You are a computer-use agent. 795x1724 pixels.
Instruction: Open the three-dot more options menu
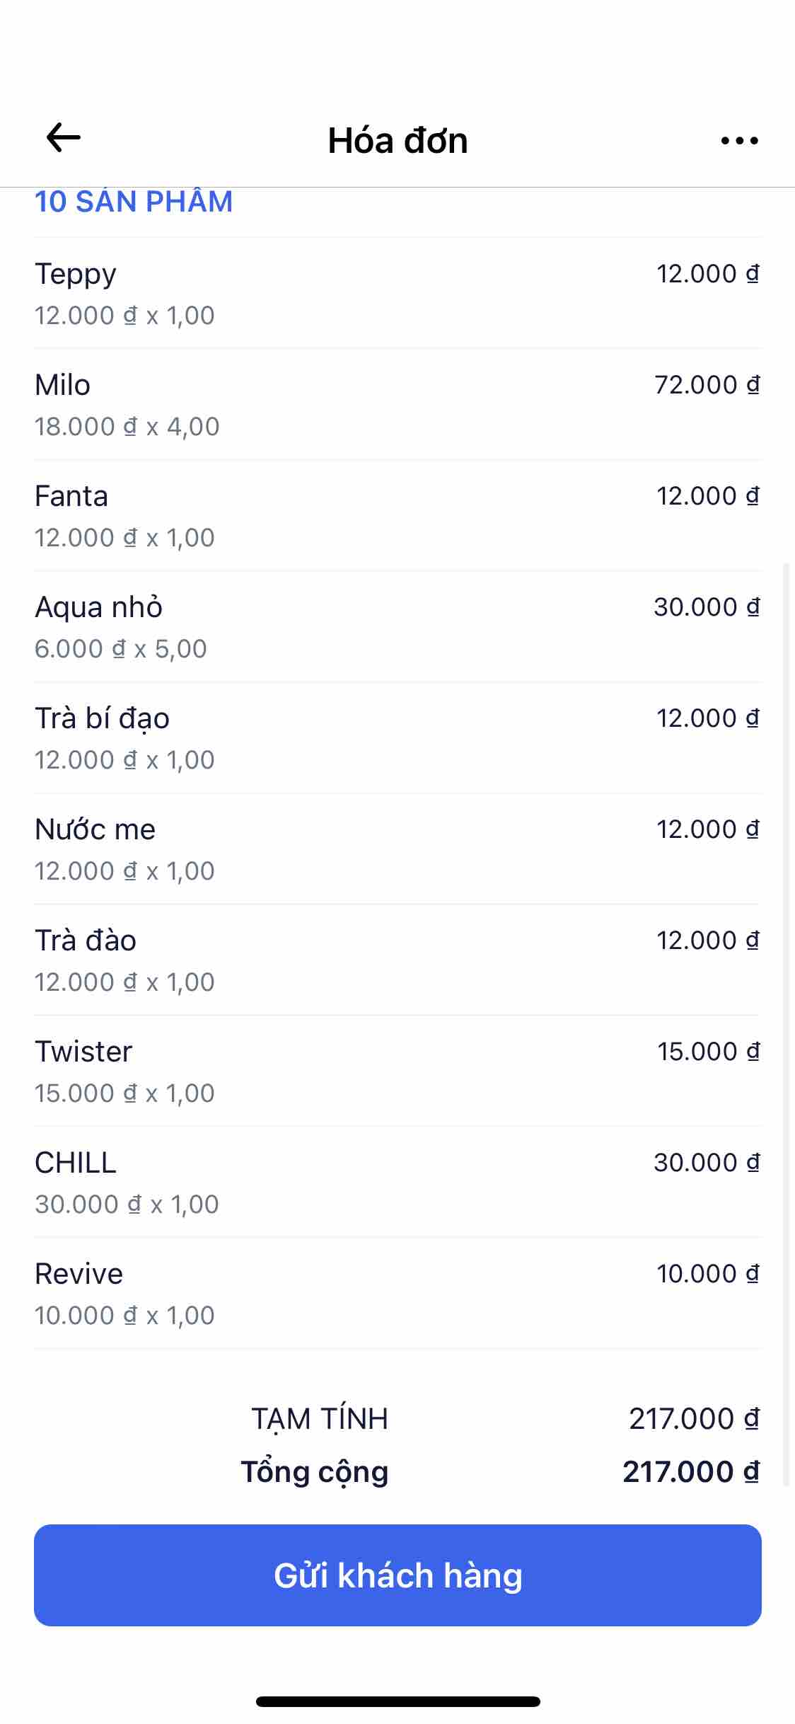tap(739, 141)
